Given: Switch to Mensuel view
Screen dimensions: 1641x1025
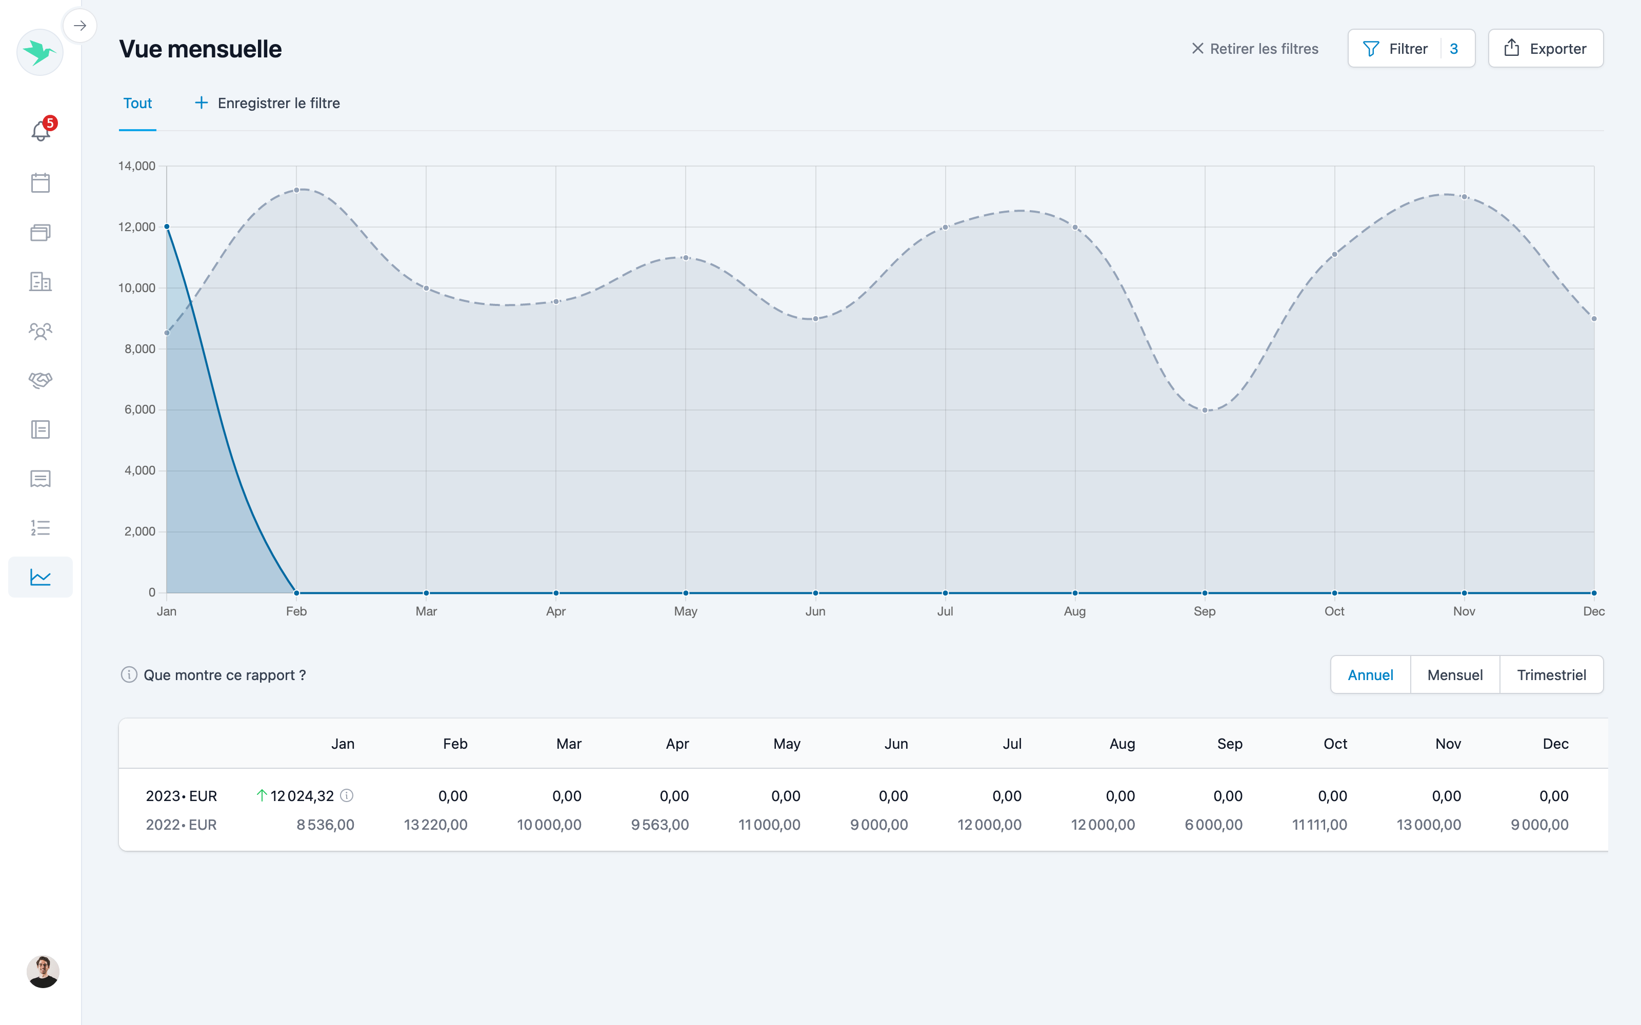Looking at the screenshot, I should [x=1455, y=674].
